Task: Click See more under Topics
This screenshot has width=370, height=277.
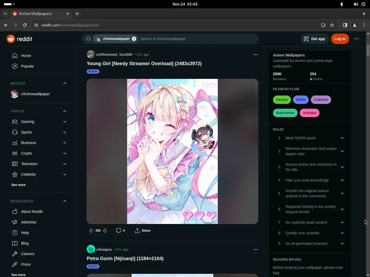Action: click(x=18, y=185)
